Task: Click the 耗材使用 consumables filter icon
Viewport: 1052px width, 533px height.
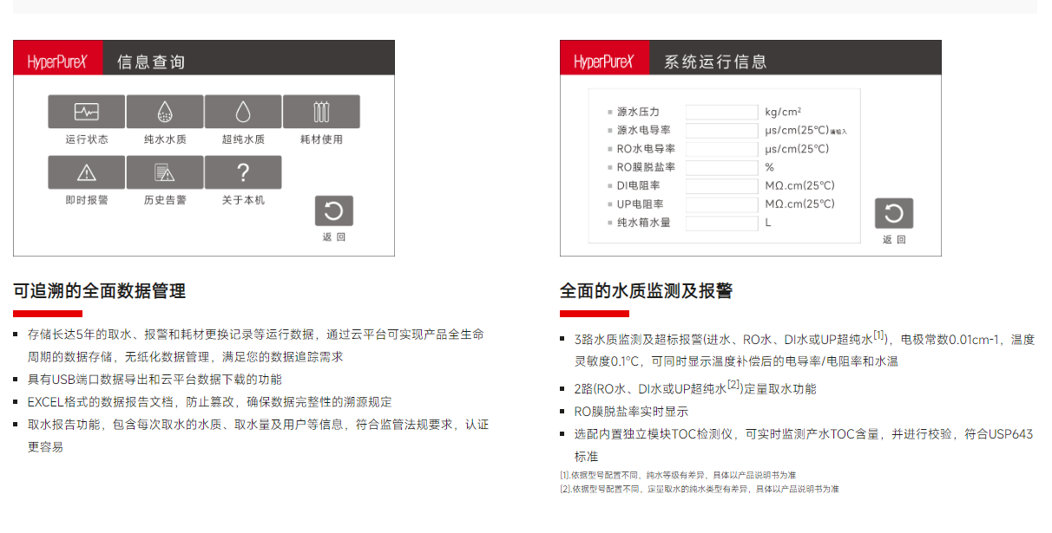Action: 321,112
